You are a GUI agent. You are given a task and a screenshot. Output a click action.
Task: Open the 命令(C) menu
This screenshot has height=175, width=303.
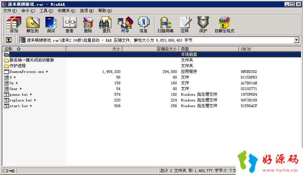pyautogui.click(x=28, y=11)
